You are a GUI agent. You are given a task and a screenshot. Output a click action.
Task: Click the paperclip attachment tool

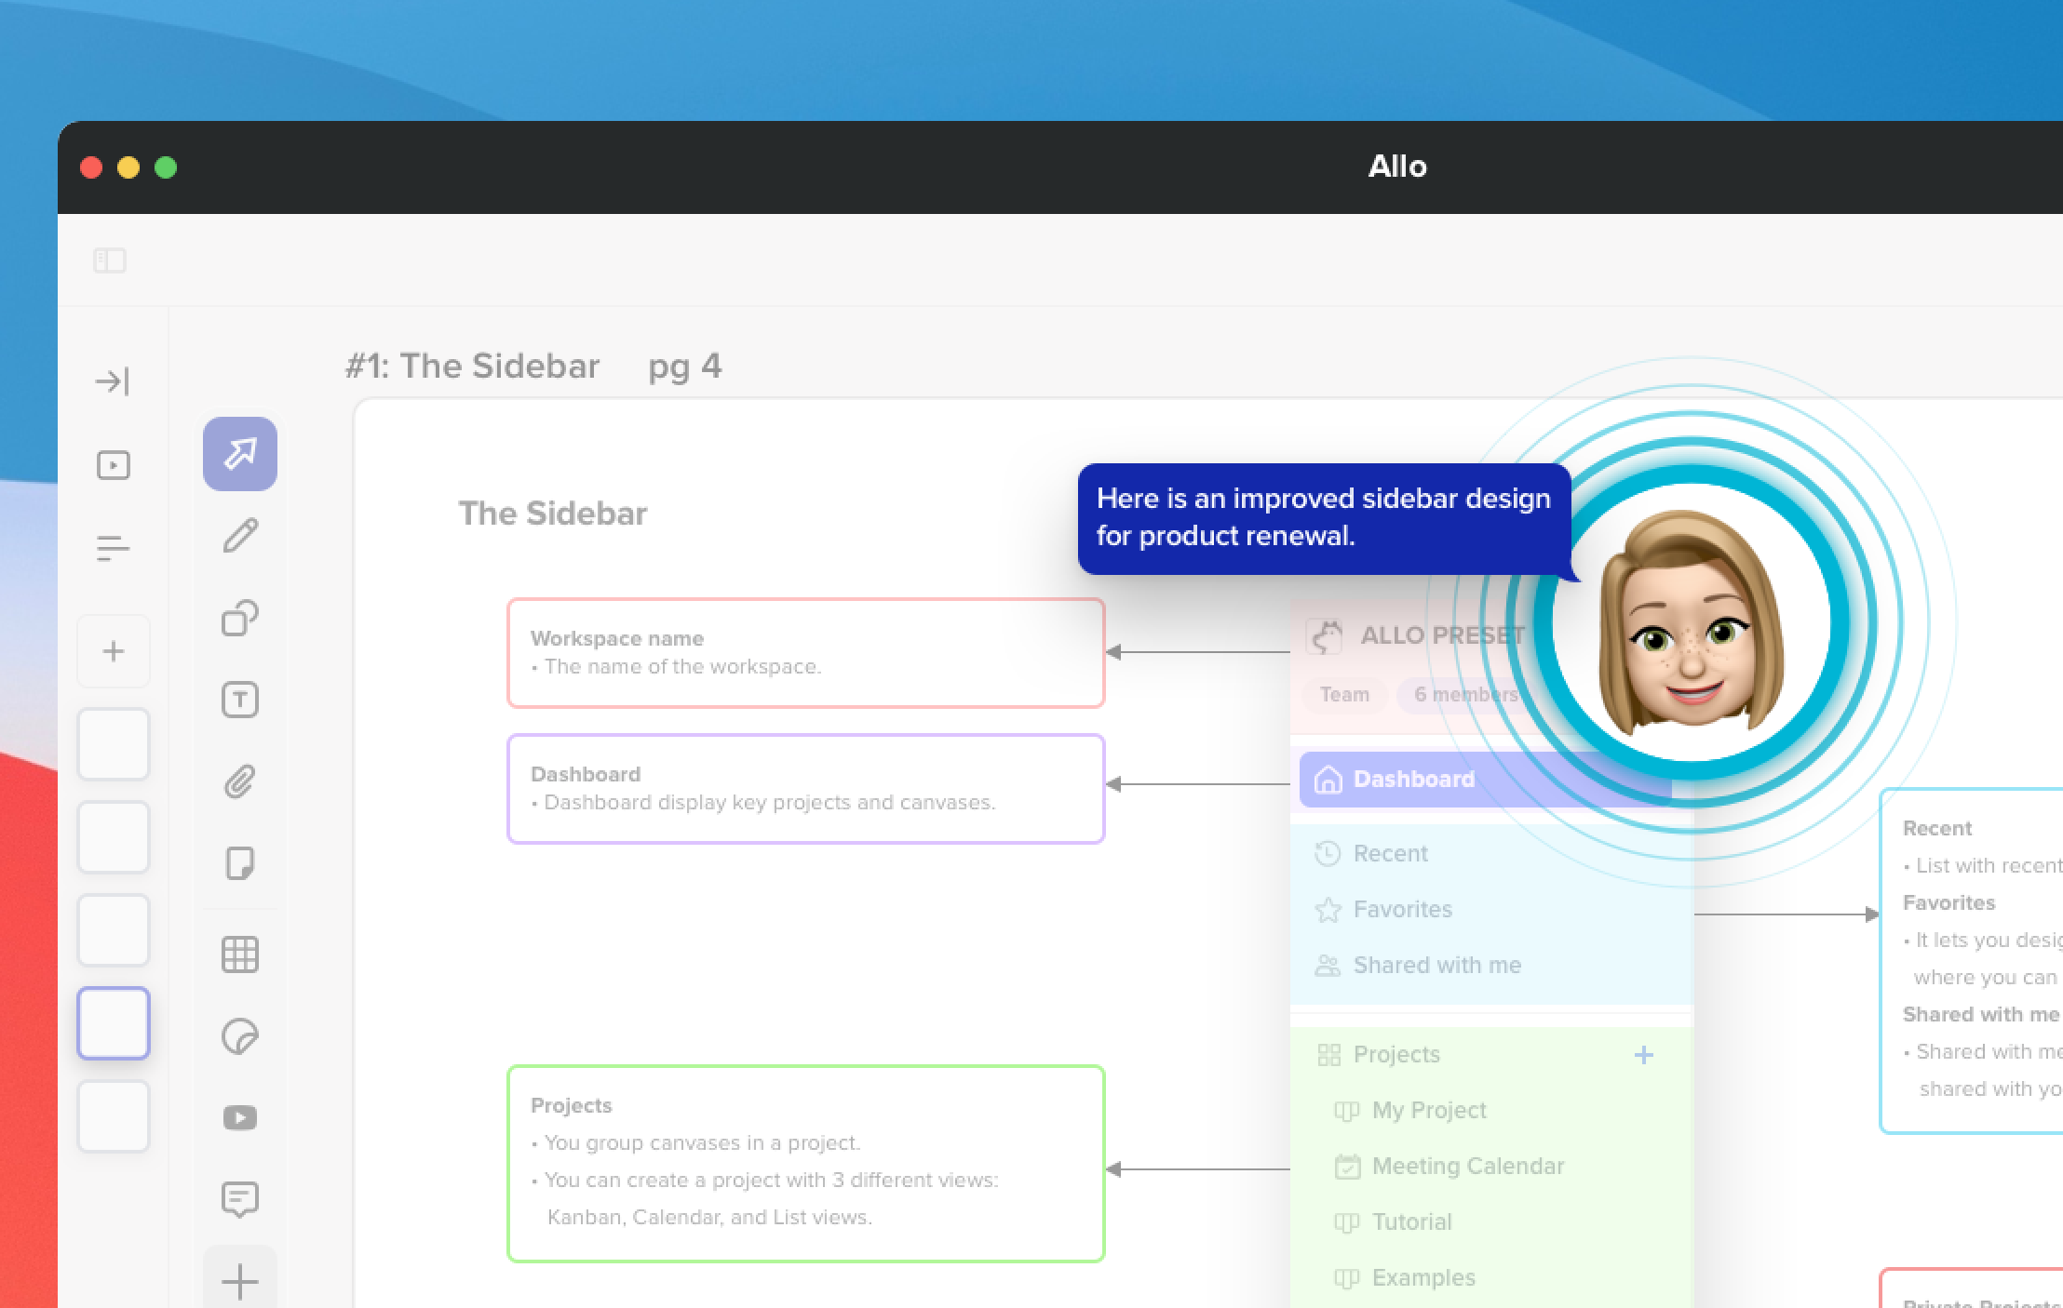pos(240,781)
